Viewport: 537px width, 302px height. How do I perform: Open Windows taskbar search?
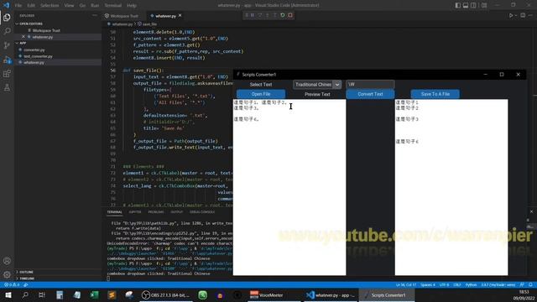pyautogui.click(x=25, y=294)
